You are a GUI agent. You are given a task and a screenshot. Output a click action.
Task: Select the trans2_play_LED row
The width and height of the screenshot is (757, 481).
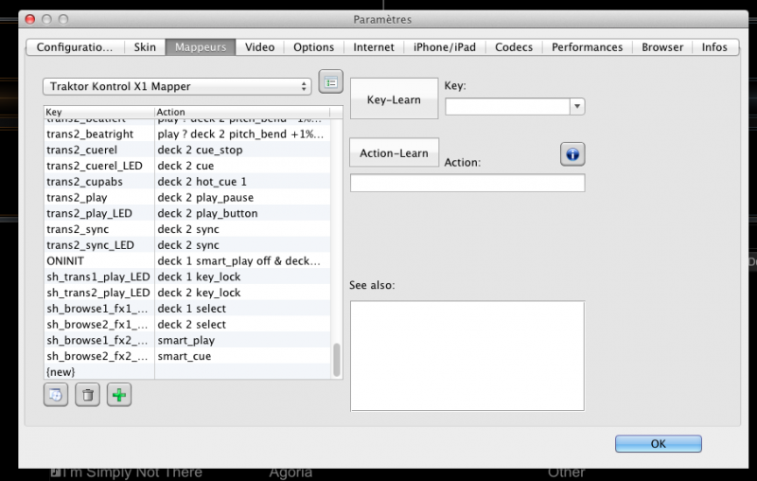click(x=187, y=213)
